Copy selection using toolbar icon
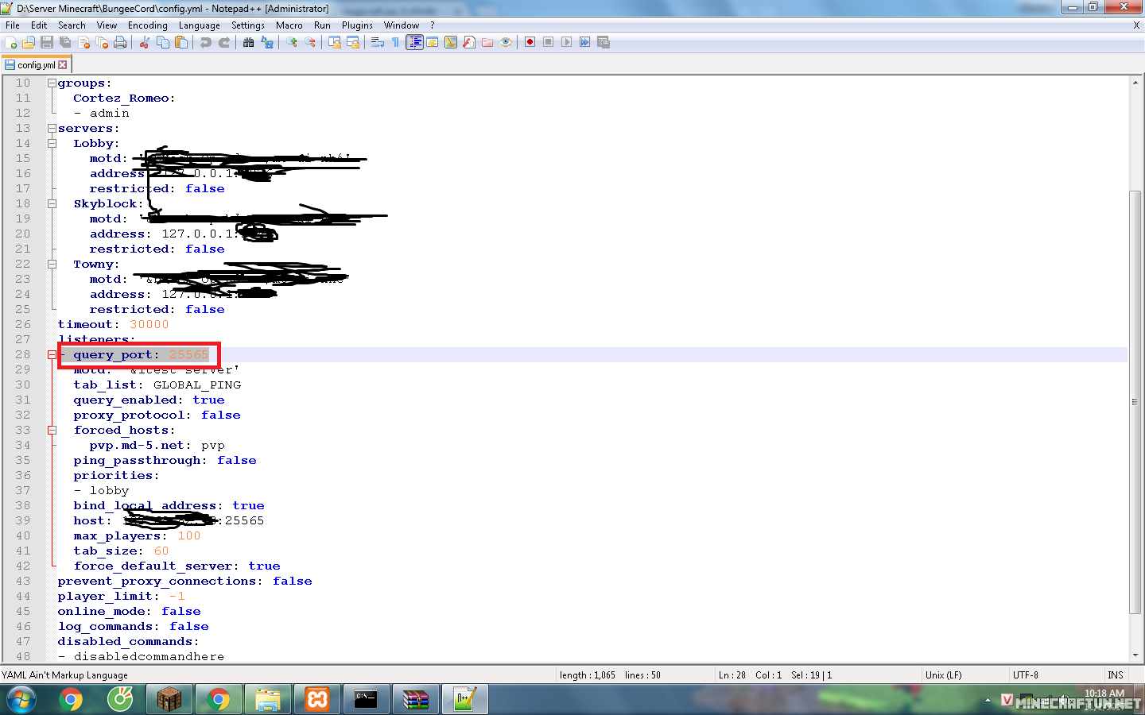1145x715 pixels. point(163,42)
